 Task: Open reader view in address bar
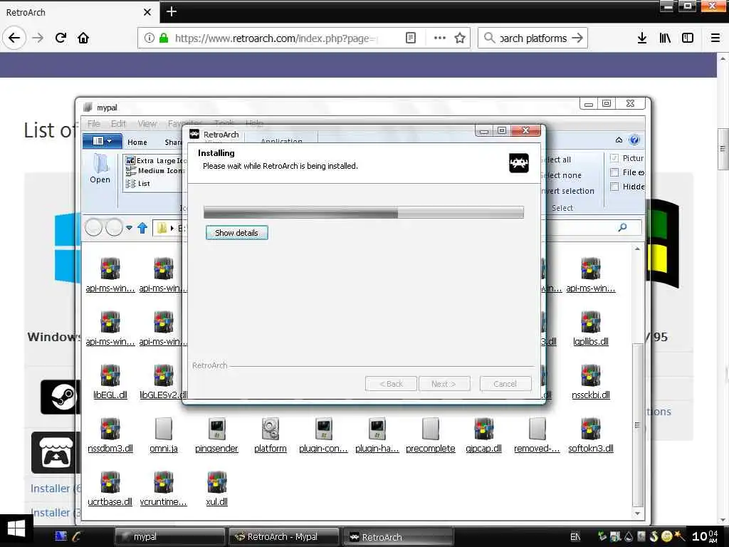411,38
